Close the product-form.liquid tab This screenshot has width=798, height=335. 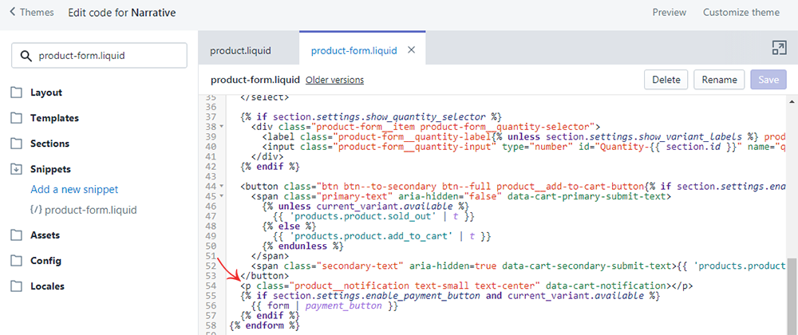pos(412,50)
